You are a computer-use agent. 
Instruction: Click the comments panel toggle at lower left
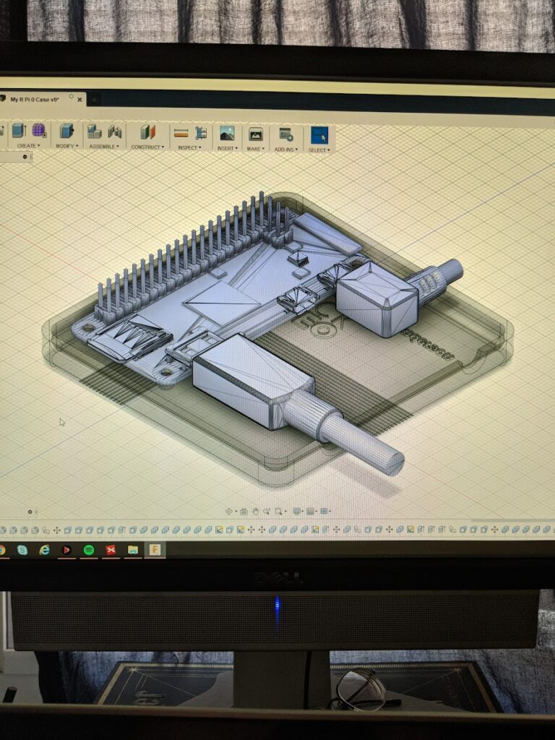click(x=30, y=512)
